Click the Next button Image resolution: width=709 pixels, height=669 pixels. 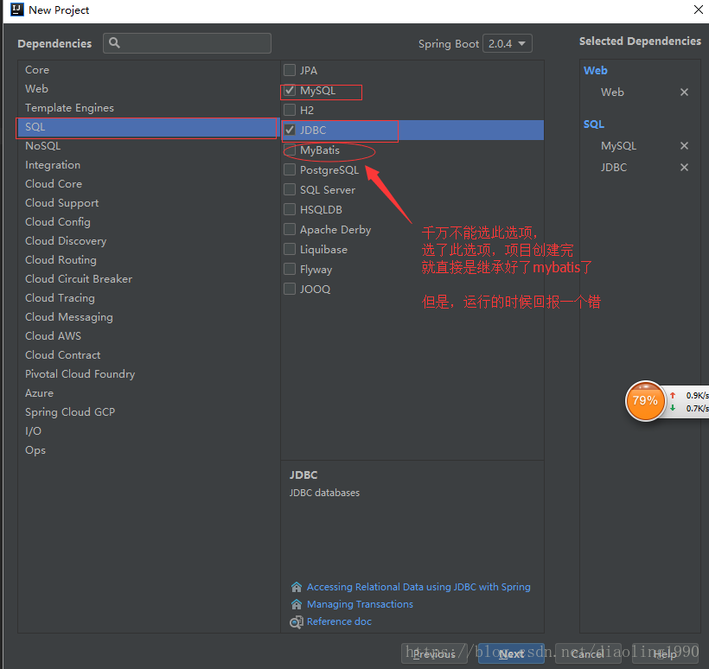pos(511,653)
